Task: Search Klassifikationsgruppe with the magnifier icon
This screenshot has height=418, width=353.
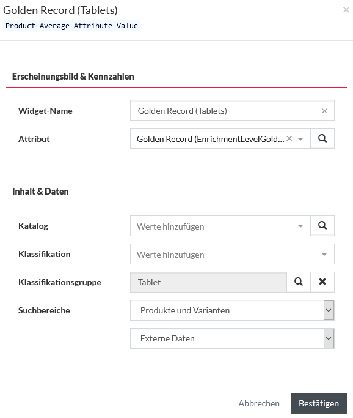Action: [x=299, y=282]
